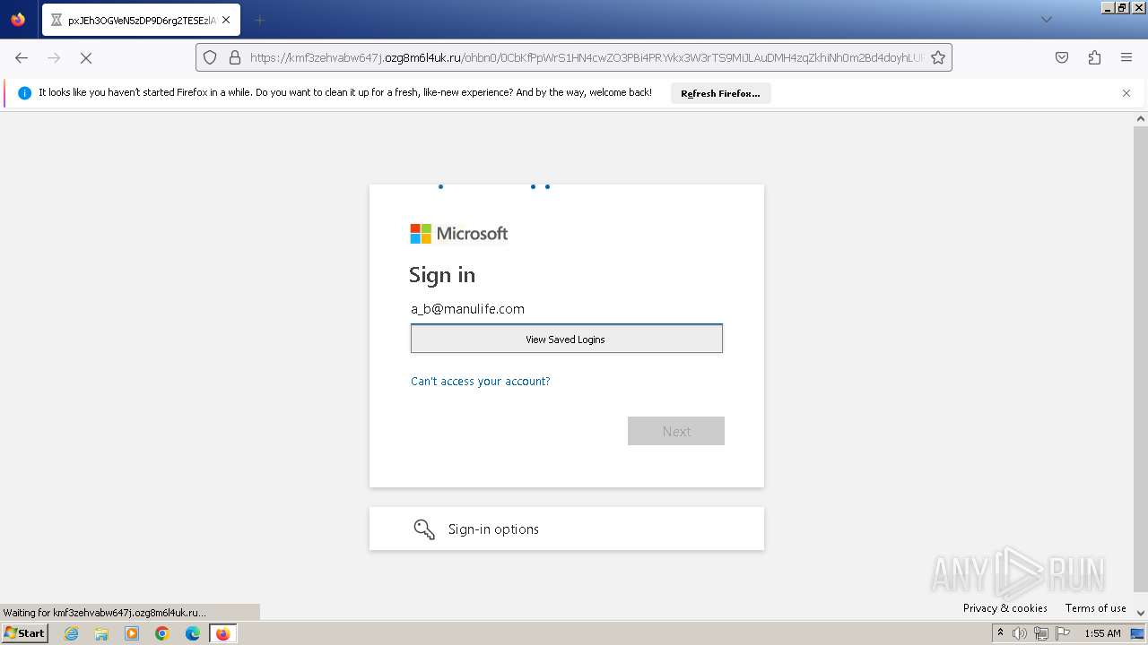
Task: Minimize the Firefox window
Action: (x=1107, y=7)
